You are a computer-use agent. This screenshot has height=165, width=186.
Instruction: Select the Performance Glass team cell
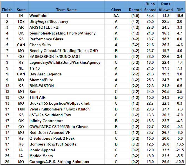tap(66, 39)
